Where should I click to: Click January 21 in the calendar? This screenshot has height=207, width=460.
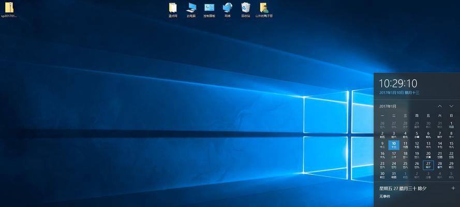pyautogui.click(x=440, y=155)
